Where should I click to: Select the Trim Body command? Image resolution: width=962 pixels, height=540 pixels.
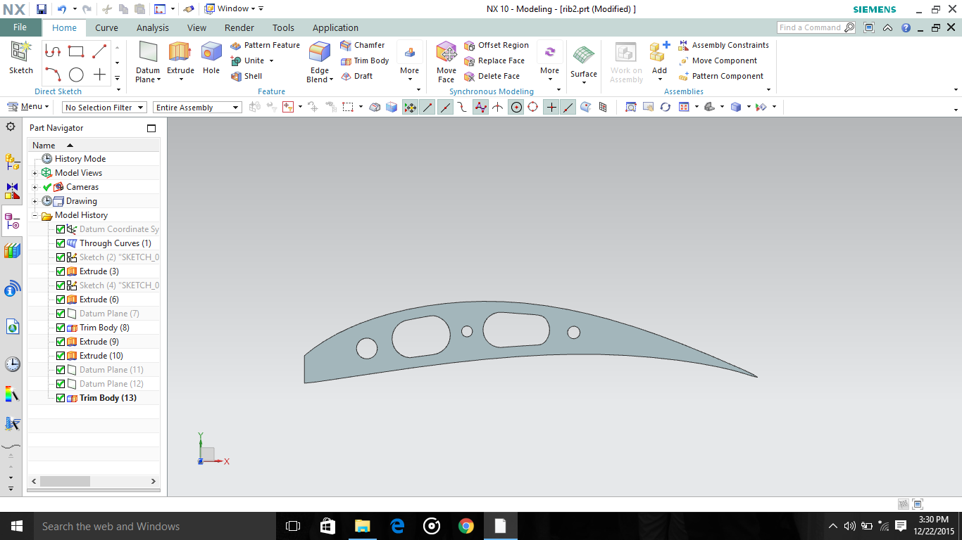pyautogui.click(x=364, y=60)
